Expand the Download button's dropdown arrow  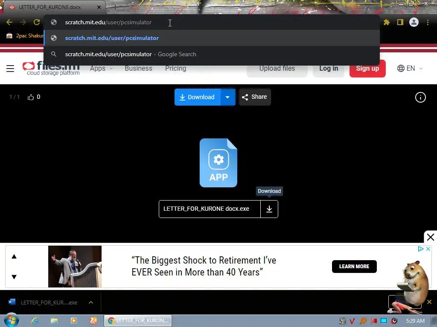(228, 97)
